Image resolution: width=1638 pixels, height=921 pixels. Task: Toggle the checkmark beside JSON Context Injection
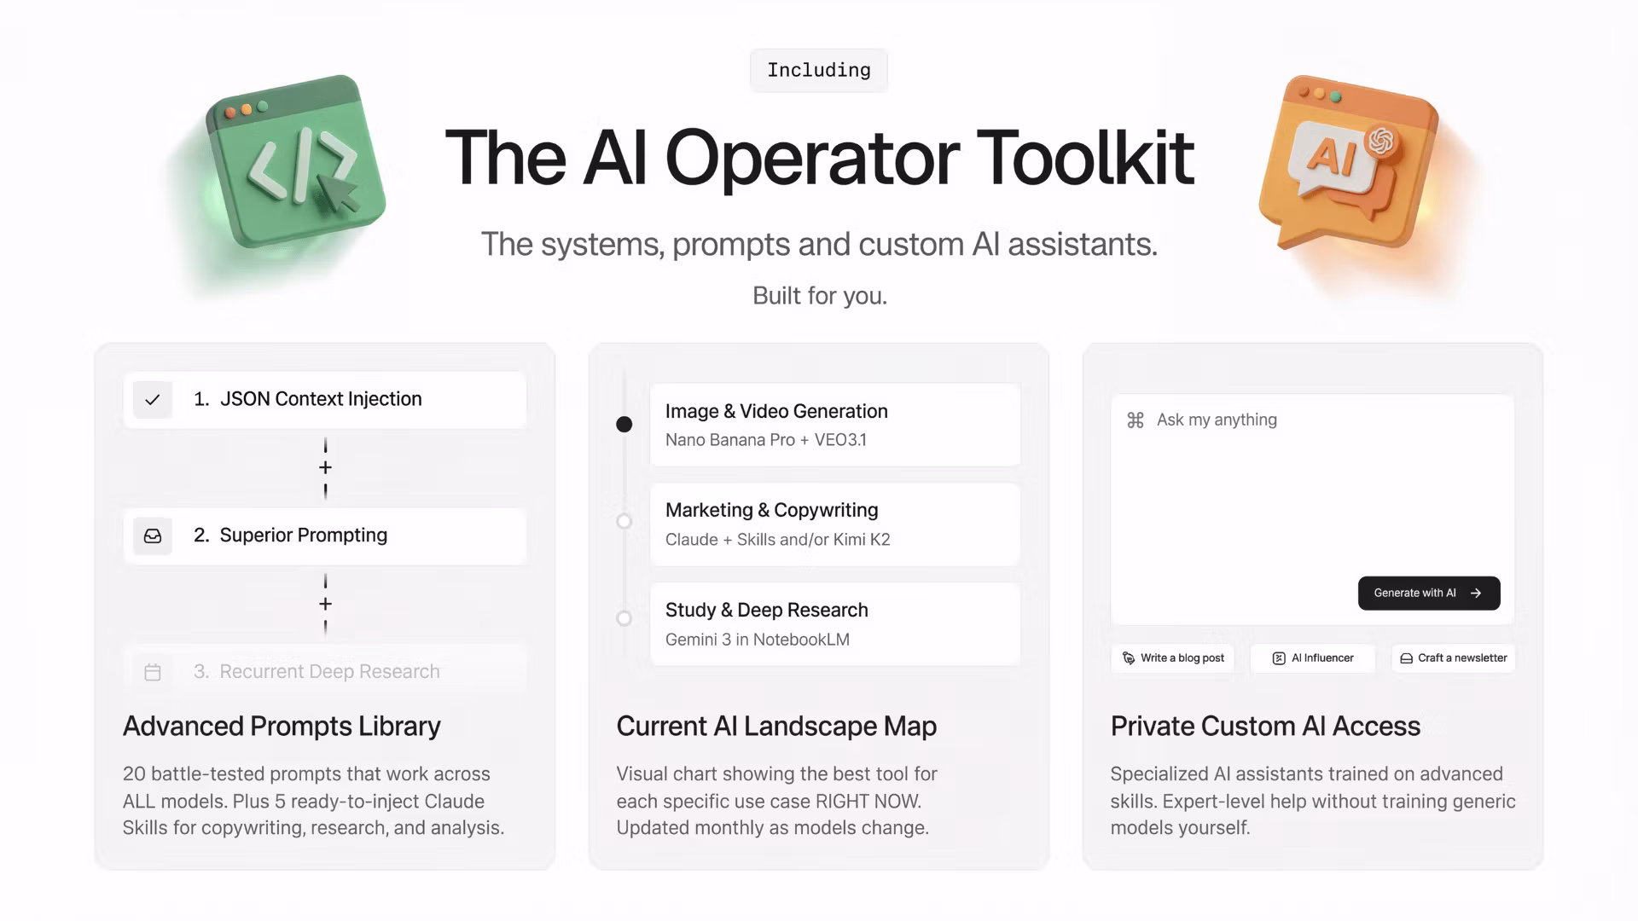(x=153, y=399)
